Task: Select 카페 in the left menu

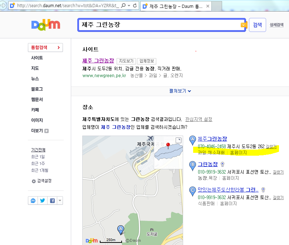Action: click(x=35, y=110)
